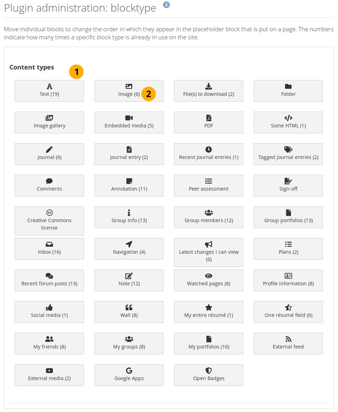The height and width of the screenshot is (412, 338).
Task: Click the Folder block icon
Action: pos(288,86)
